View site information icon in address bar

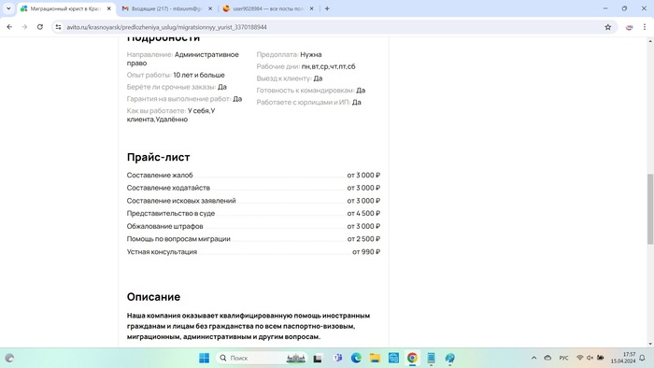coord(58,27)
